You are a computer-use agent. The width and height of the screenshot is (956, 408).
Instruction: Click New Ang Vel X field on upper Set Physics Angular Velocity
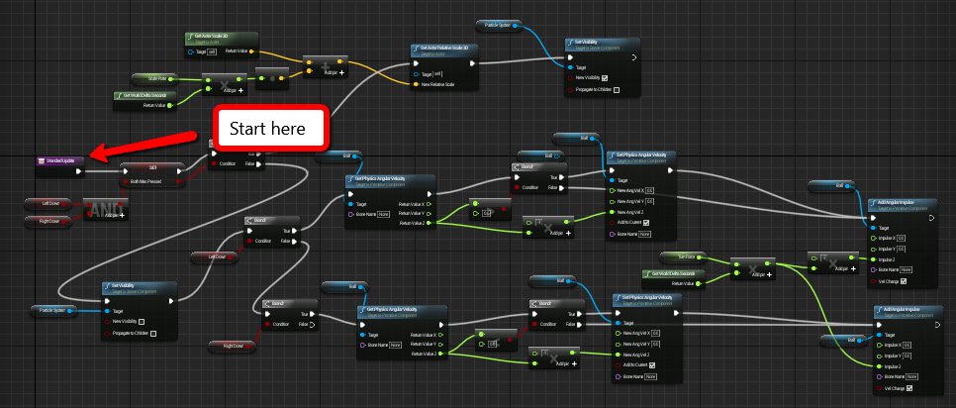[650, 191]
